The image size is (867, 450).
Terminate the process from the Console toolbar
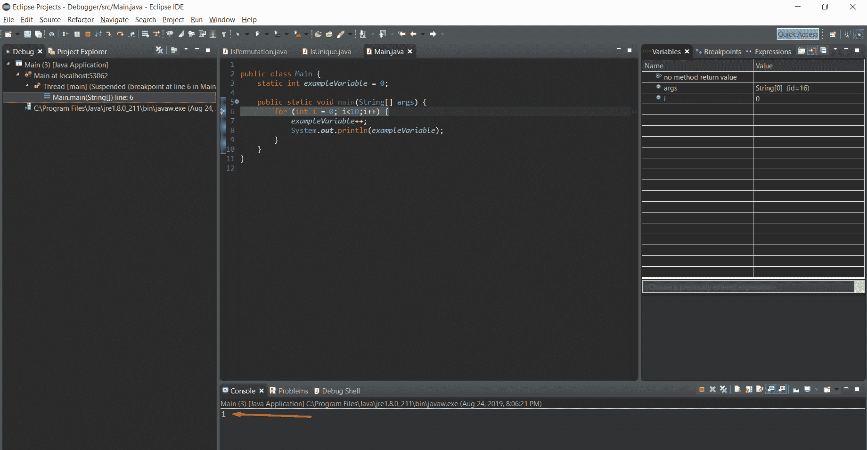coord(702,389)
